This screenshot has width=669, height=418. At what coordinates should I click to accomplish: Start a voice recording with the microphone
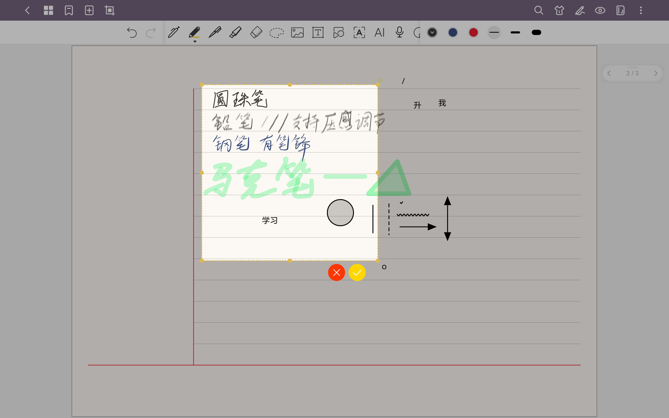[399, 32]
